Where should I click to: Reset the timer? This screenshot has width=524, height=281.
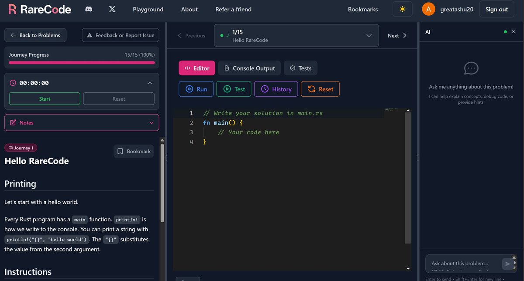click(x=119, y=99)
